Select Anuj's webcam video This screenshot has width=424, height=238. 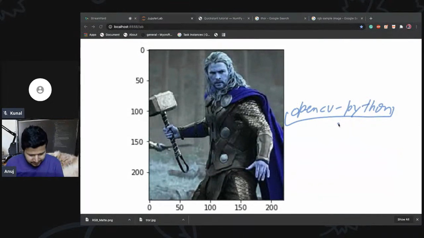tap(40, 148)
